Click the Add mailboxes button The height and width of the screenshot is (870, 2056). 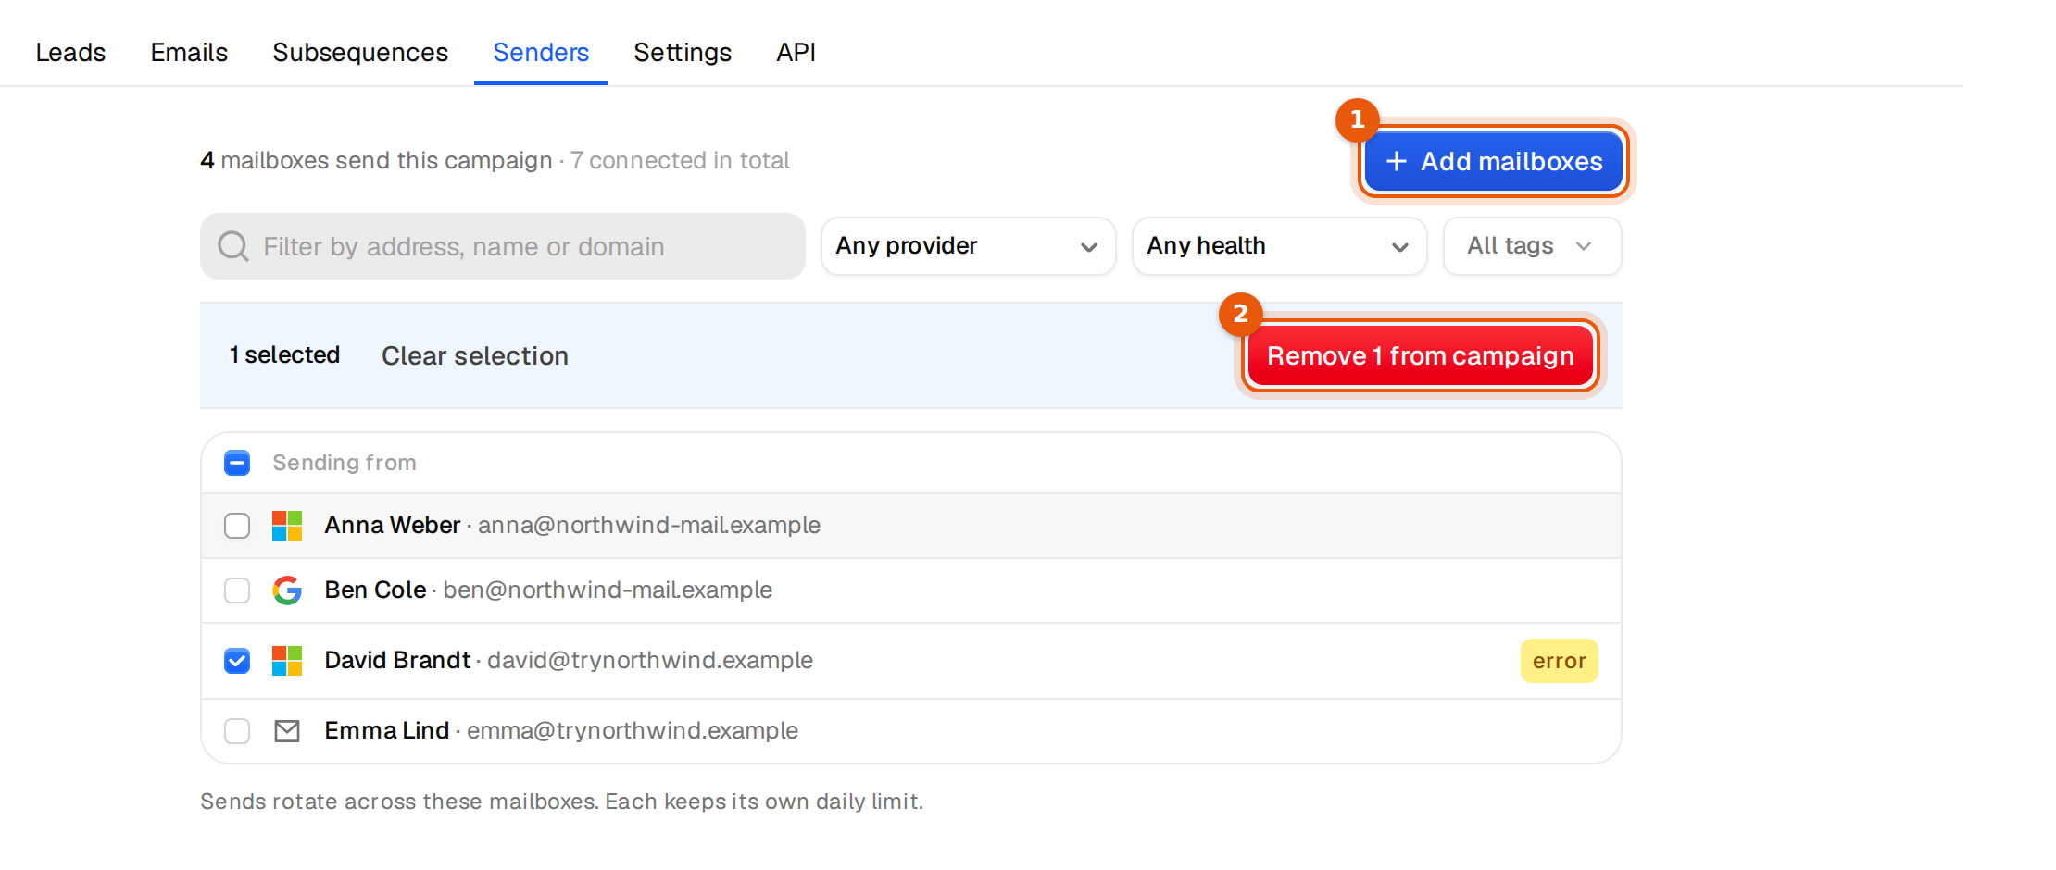(1493, 161)
